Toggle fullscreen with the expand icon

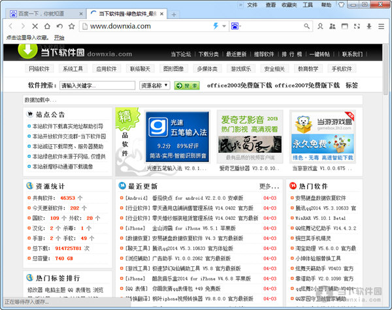[x=357, y=26]
